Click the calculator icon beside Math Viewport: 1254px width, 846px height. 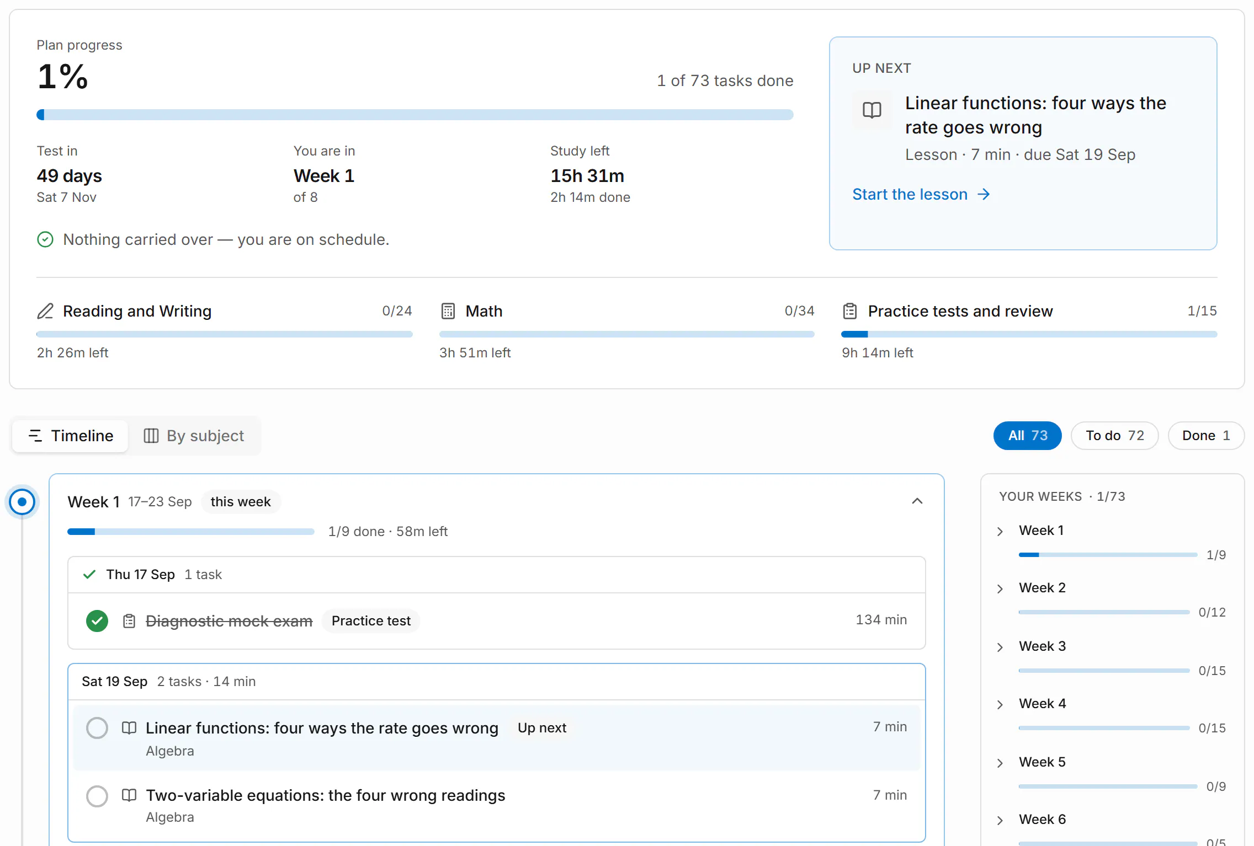tap(448, 311)
